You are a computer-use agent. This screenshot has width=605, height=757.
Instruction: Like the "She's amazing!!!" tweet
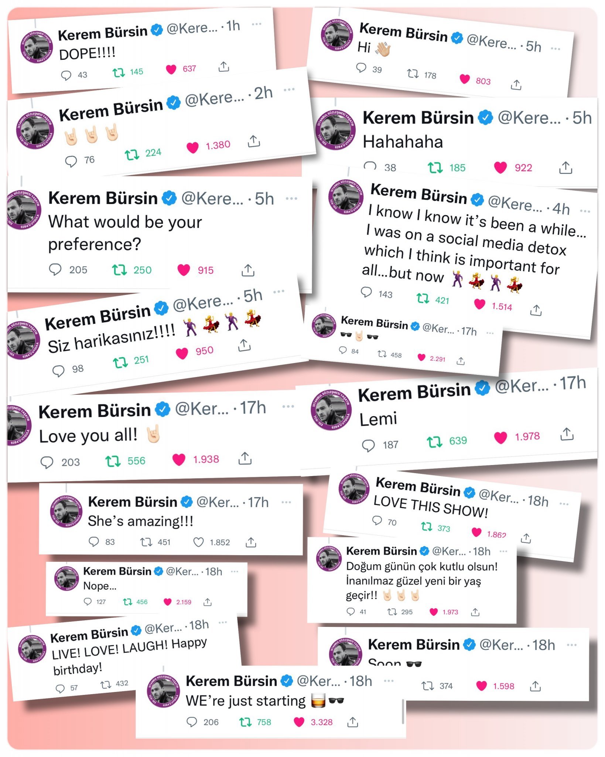click(x=198, y=542)
